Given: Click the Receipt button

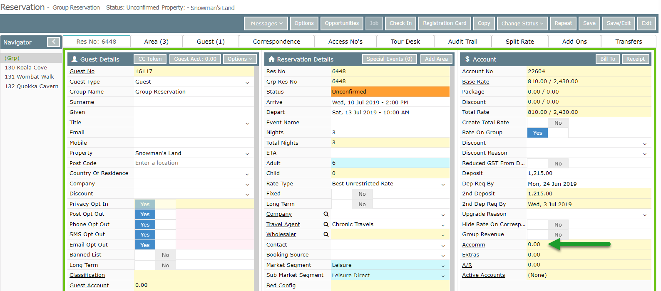Looking at the screenshot, I should click(x=636, y=59).
